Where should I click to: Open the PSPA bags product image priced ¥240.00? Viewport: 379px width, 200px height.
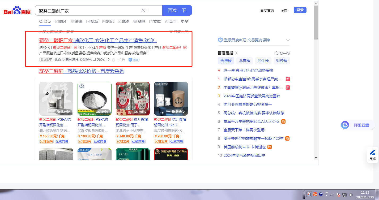click(133, 98)
